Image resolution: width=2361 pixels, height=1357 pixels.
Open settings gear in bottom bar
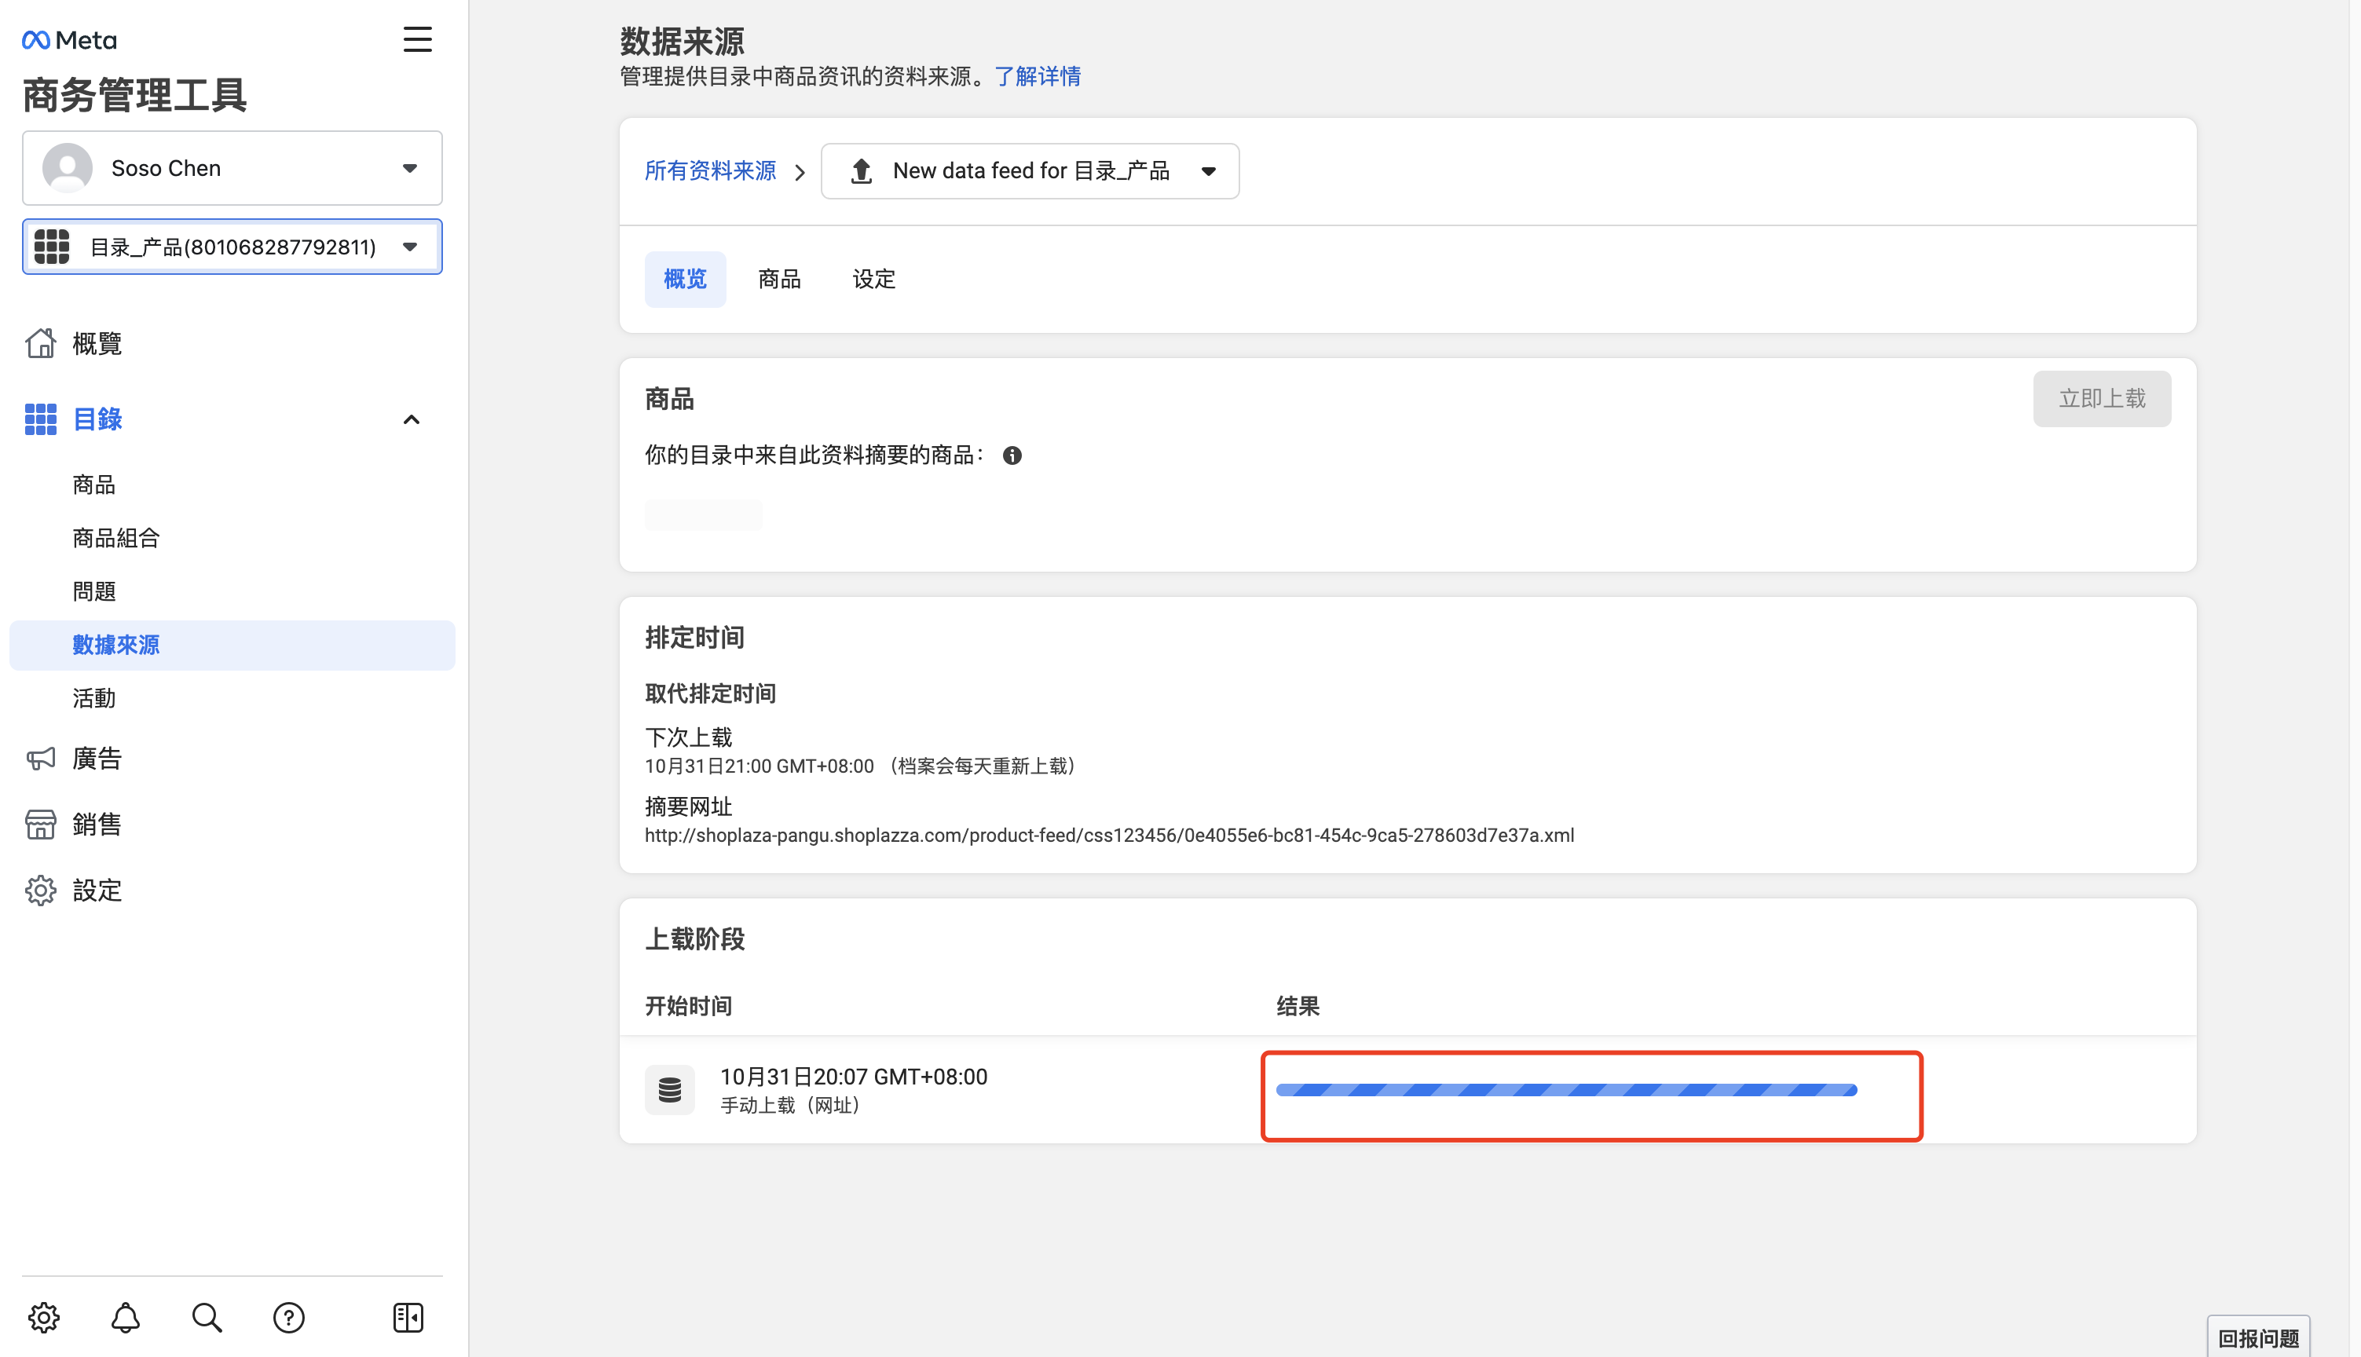pos(43,1317)
